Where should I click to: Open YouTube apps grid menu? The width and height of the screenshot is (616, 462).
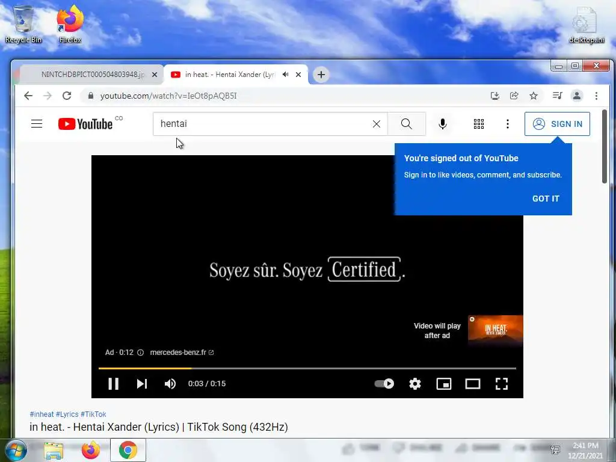[478, 124]
